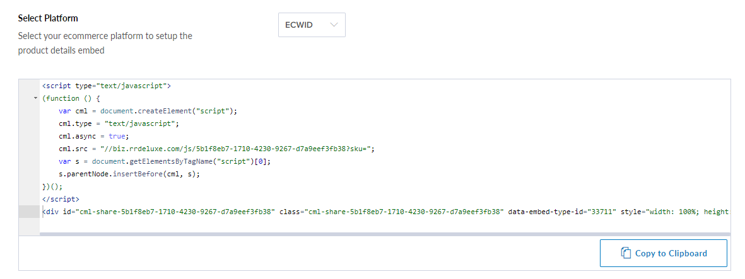Viewport: 745px width, 279px height.
Task: Click the clipboard icon in copy button
Action: click(626, 253)
